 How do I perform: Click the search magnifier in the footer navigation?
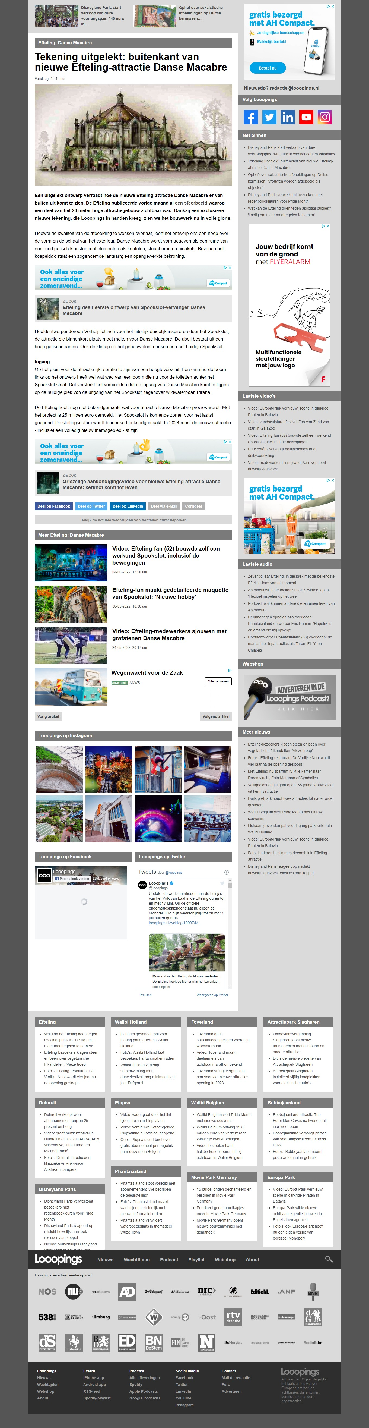point(329,1259)
